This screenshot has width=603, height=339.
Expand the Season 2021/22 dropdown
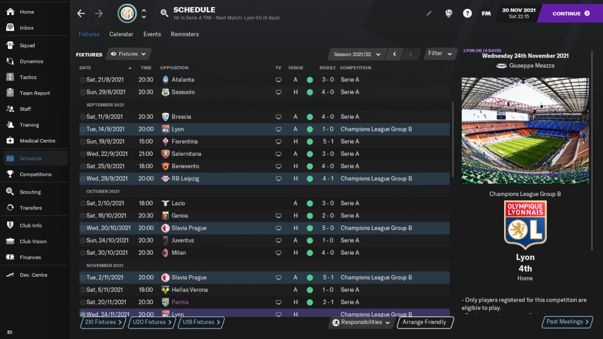click(x=358, y=54)
